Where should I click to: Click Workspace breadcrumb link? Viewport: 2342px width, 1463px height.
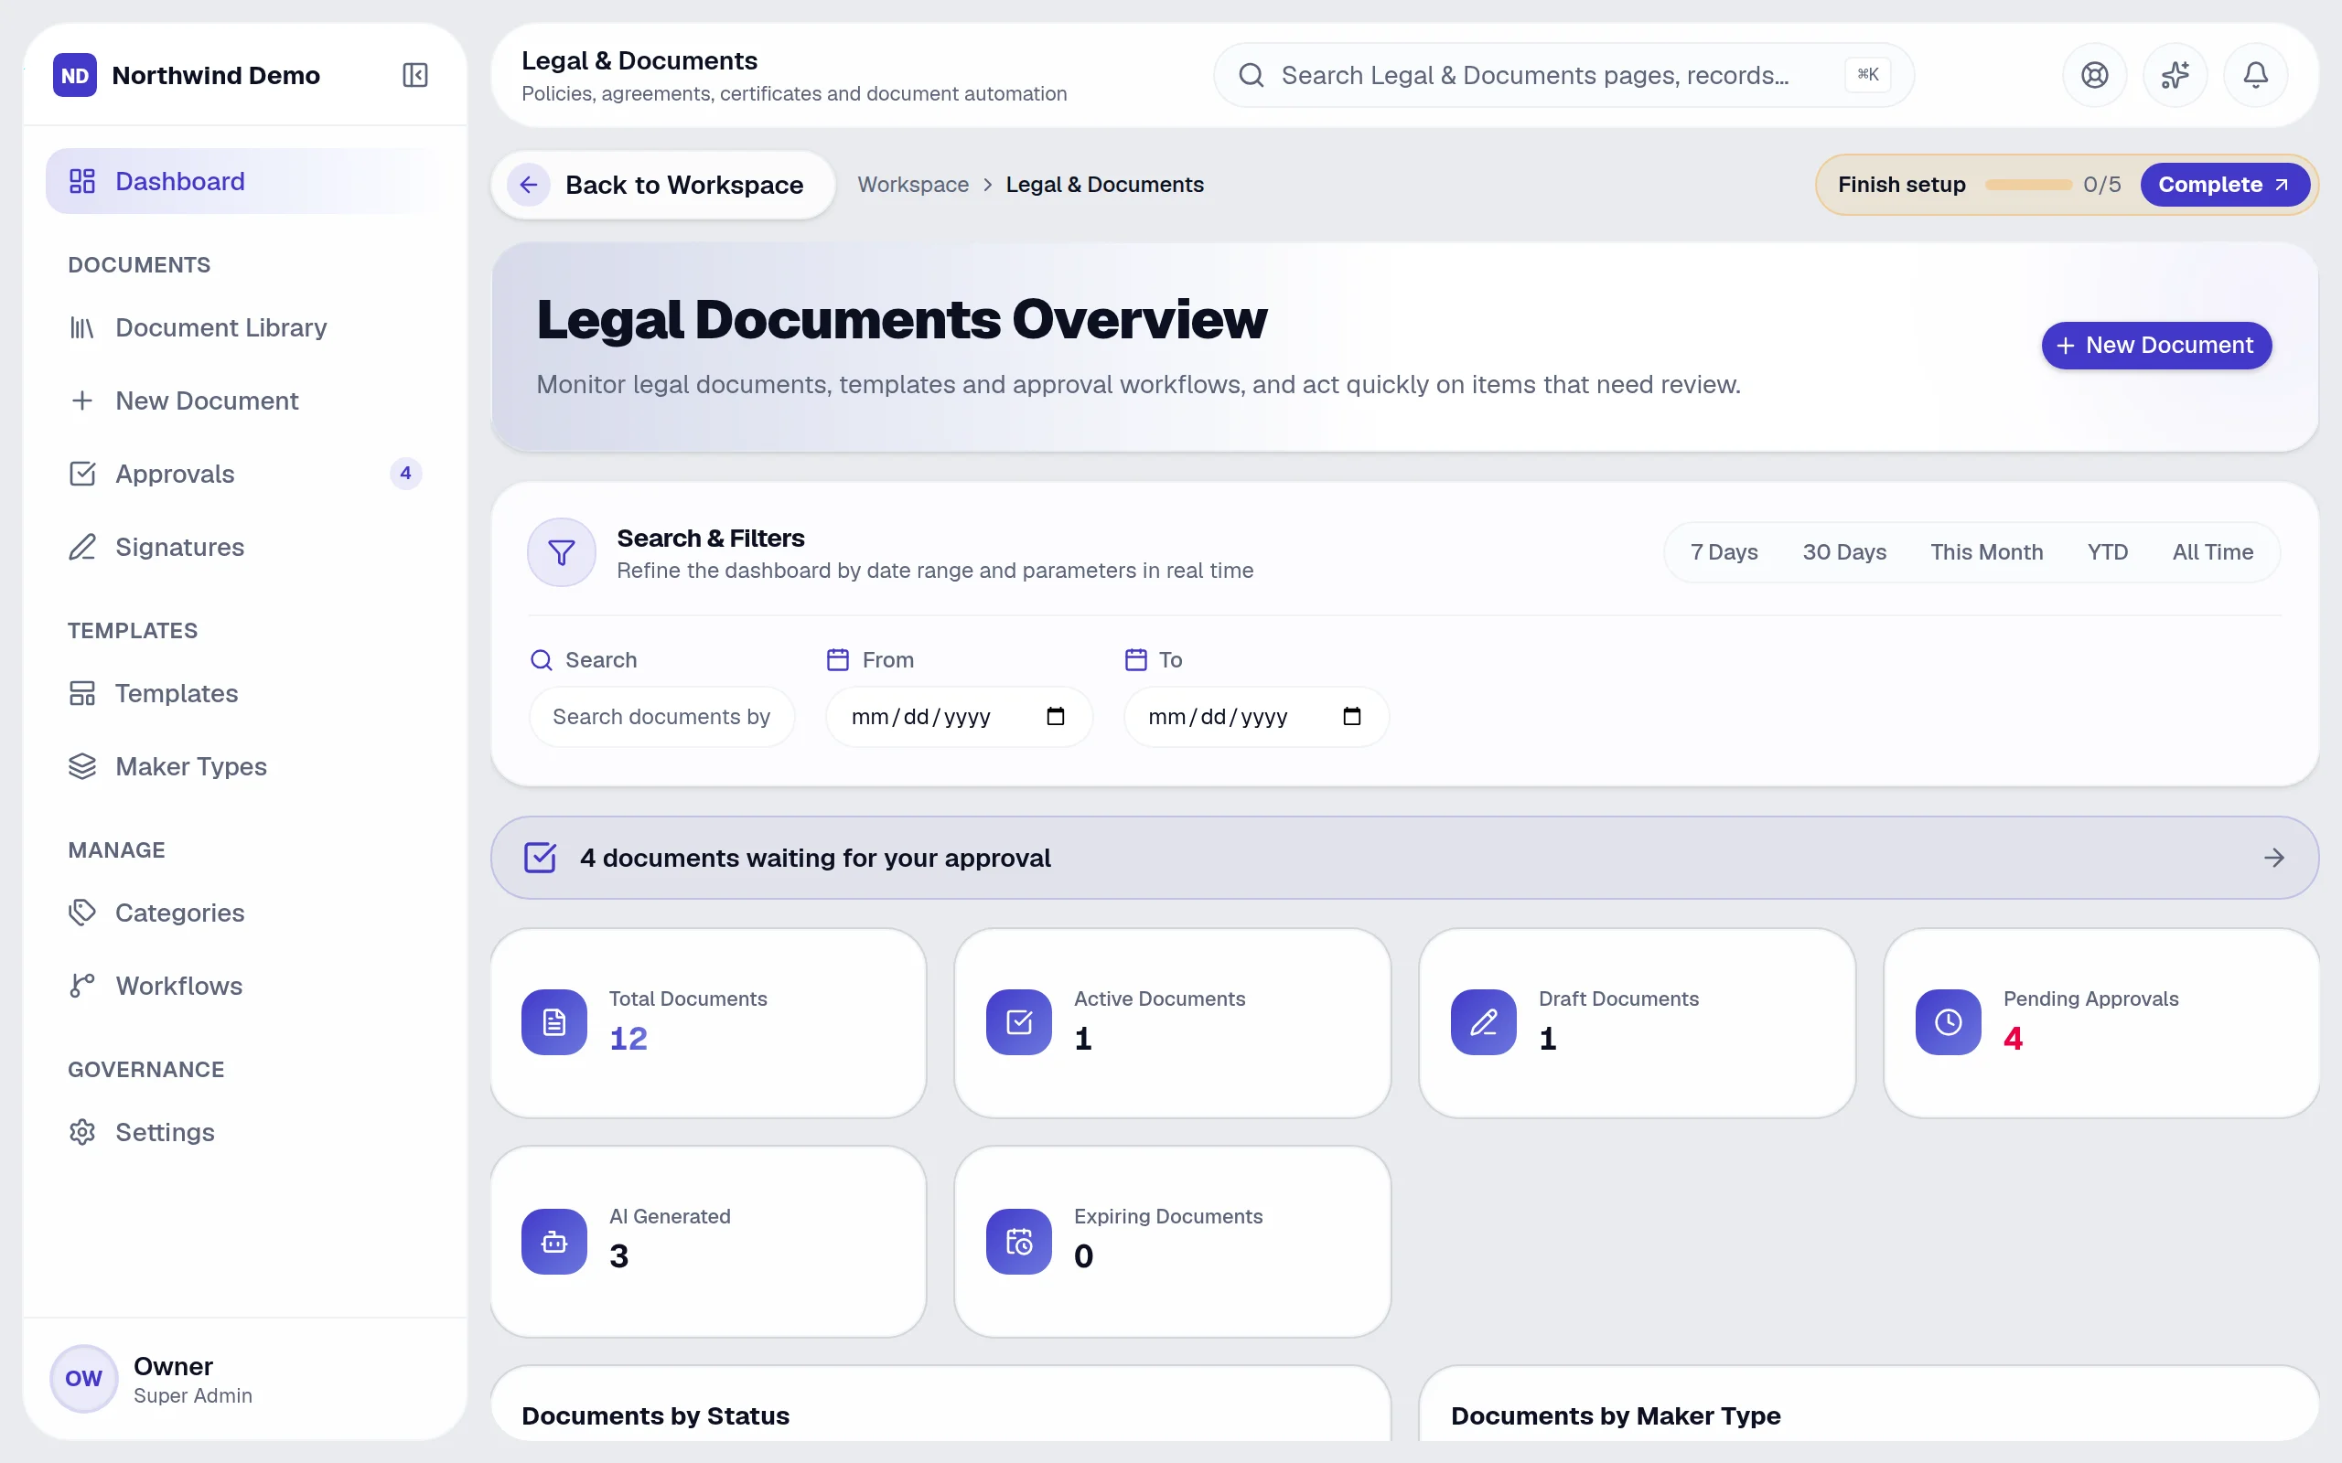click(913, 185)
